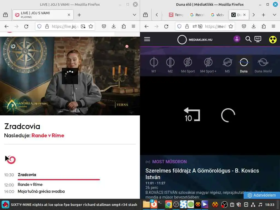Open extensions in JOJ Firefox window
This screenshot has width=280, height=210.
(x=124, y=27)
